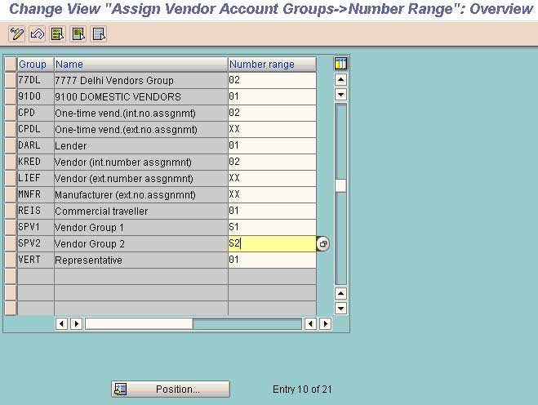Click the Position... button

point(170,389)
